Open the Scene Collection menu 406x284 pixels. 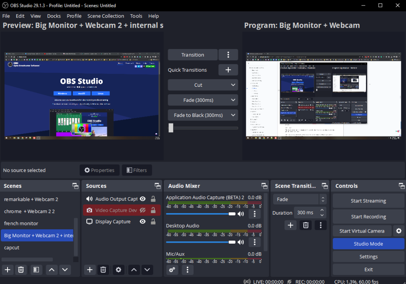(x=105, y=16)
